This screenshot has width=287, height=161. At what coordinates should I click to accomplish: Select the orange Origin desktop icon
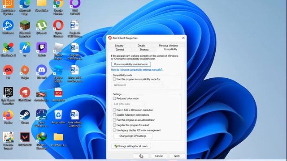click(x=25, y=70)
